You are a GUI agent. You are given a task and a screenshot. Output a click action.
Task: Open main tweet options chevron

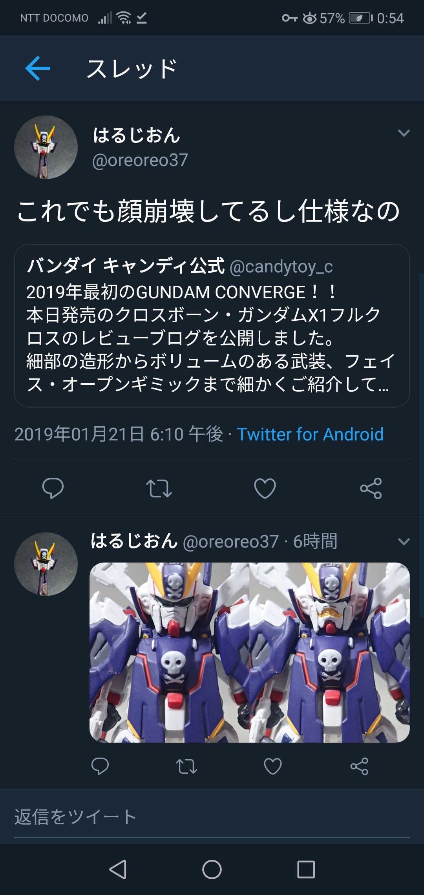[x=404, y=133]
